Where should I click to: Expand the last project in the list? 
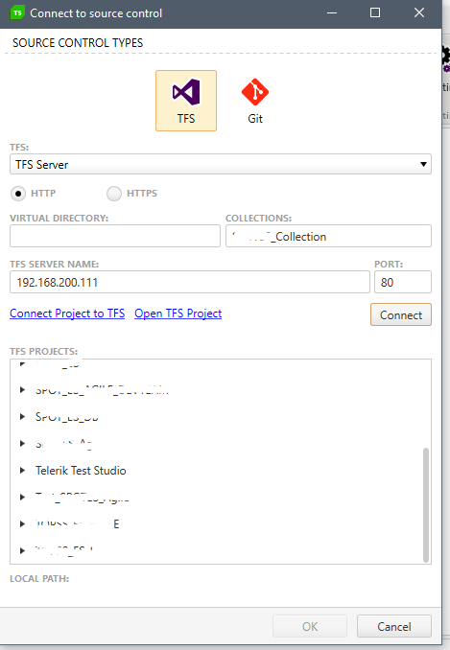tap(22, 551)
